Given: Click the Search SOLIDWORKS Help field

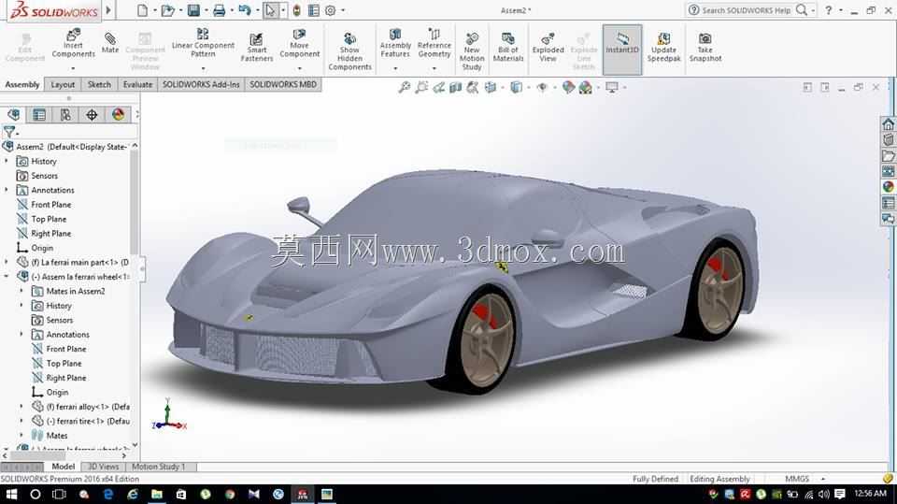Looking at the screenshot, I should [746, 10].
